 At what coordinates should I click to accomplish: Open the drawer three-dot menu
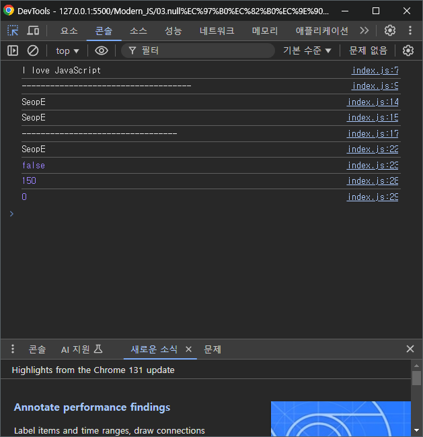pyautogui.click(x=13, y=349)
